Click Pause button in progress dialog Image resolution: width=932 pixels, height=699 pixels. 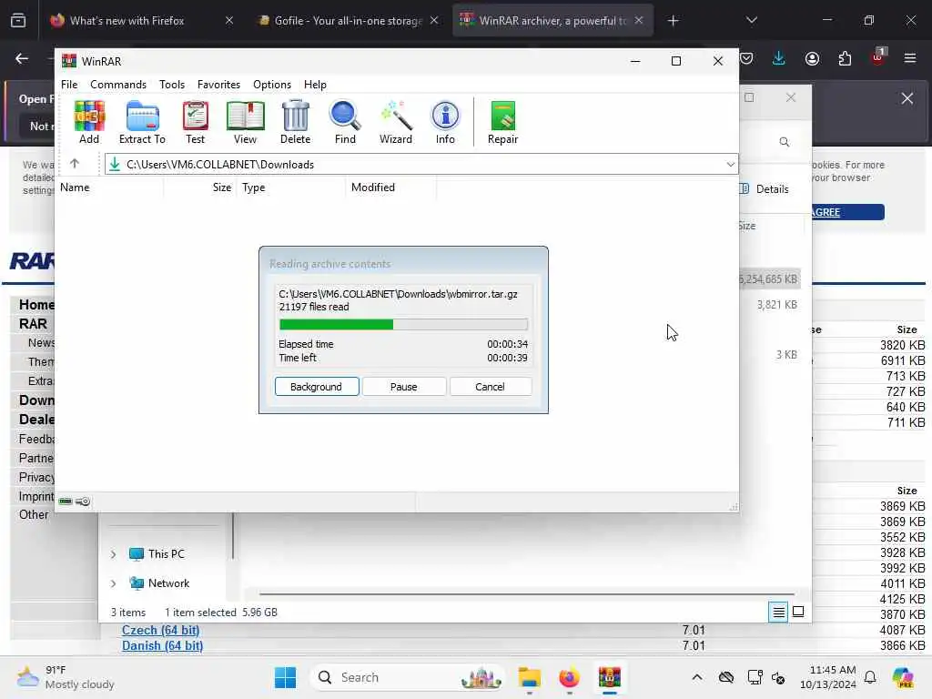(x=403, y=386)
